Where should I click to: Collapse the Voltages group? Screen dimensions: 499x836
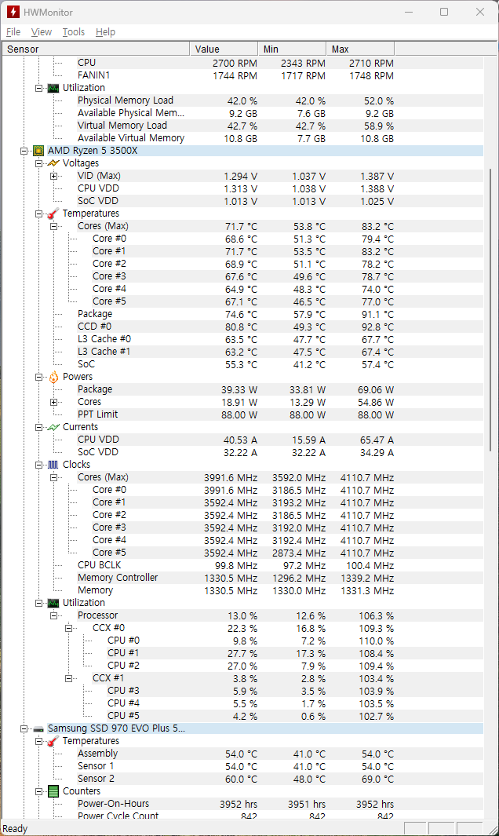point(39,163)
